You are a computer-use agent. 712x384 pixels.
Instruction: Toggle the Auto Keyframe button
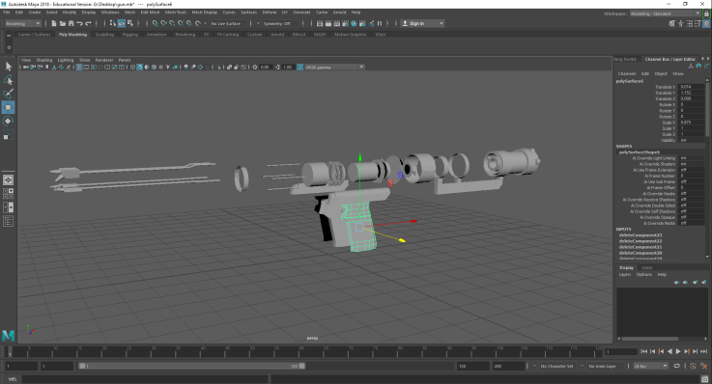(x=693, y=366)
